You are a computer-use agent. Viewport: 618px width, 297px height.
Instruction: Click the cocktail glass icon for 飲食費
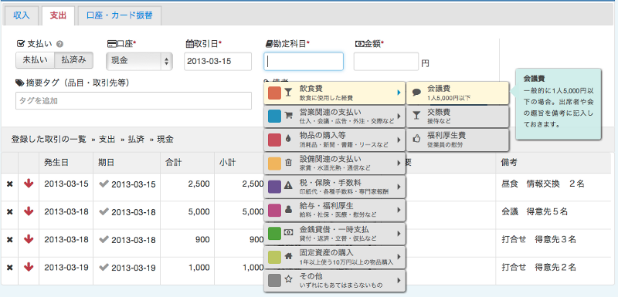pos(288,93)
